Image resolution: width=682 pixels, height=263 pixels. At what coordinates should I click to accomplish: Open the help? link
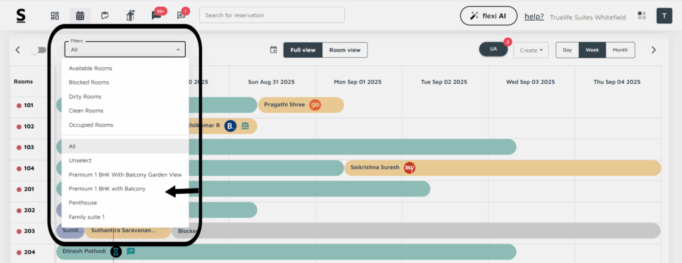(534, 17)
